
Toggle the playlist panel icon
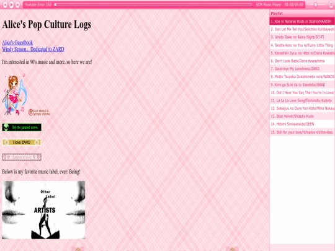(331, 5)
